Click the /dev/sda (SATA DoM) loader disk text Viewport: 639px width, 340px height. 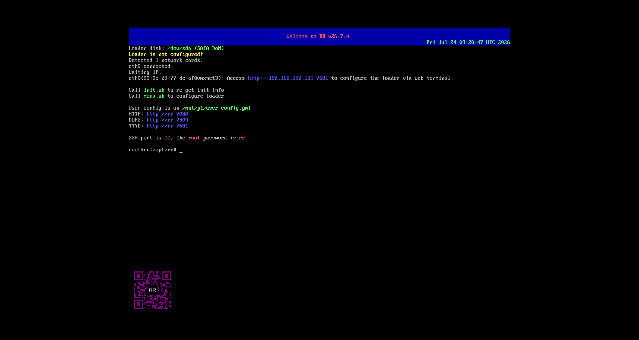(x=195, y=48)
